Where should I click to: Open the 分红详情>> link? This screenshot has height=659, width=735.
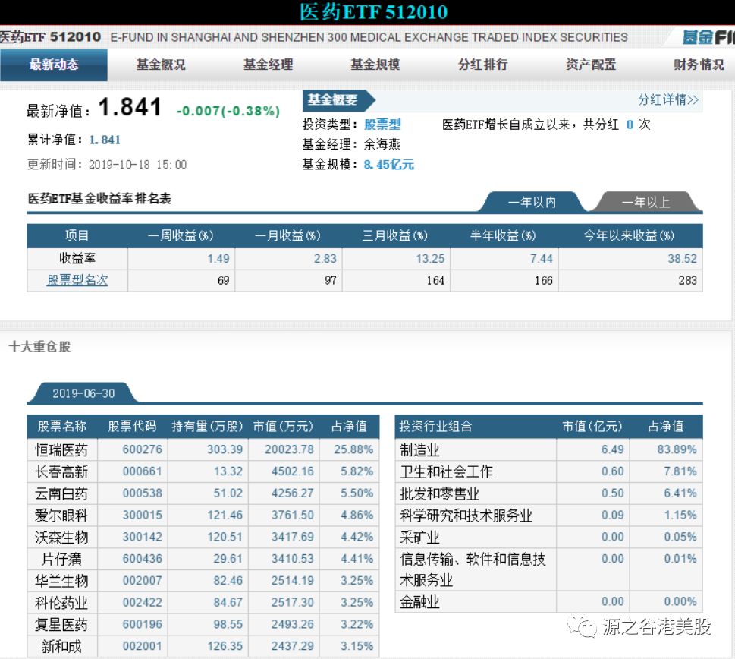click(668, 100)
